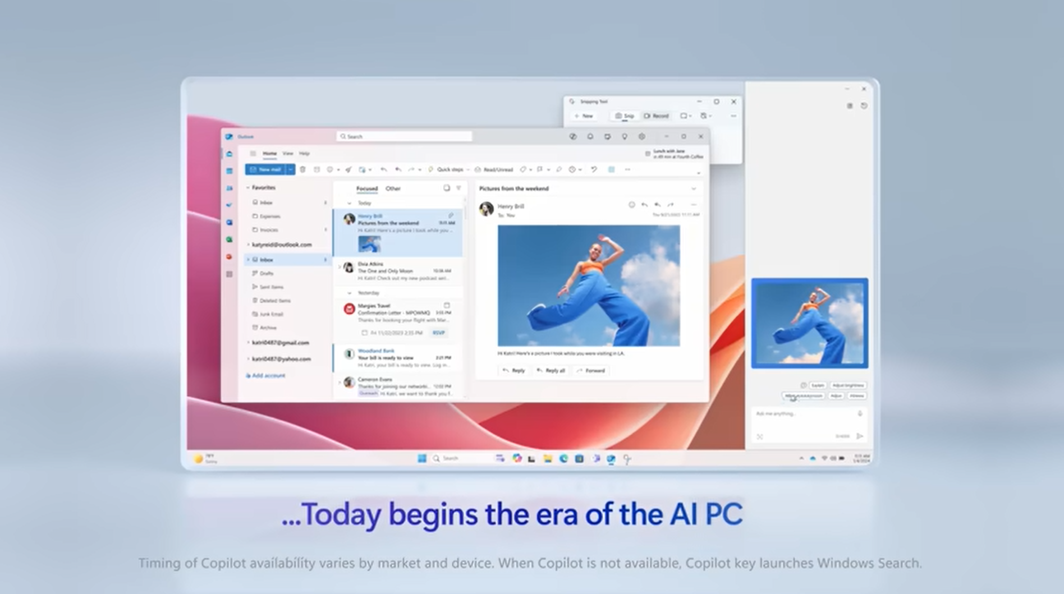Viewport: 1064px width, 594px height.
Task: Open Copilot icon on the taskbar
Action: click(x=517, y=458)
